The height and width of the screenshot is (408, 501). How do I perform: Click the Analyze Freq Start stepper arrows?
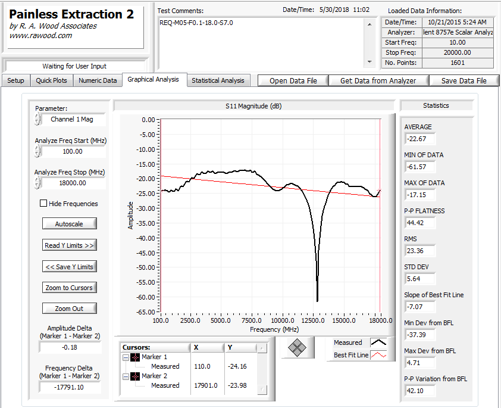pyautogui.click(x=37, y=151)
